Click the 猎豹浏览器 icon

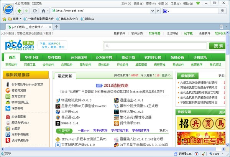pos(8,90)
